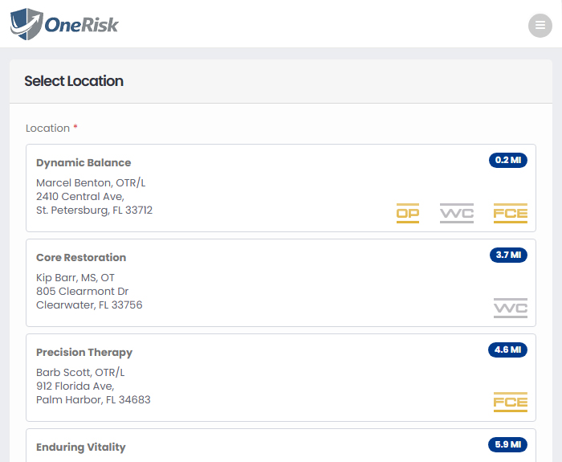Open the hamburger menu button
This screenshot has width=562, height=462.
[540, 26]
